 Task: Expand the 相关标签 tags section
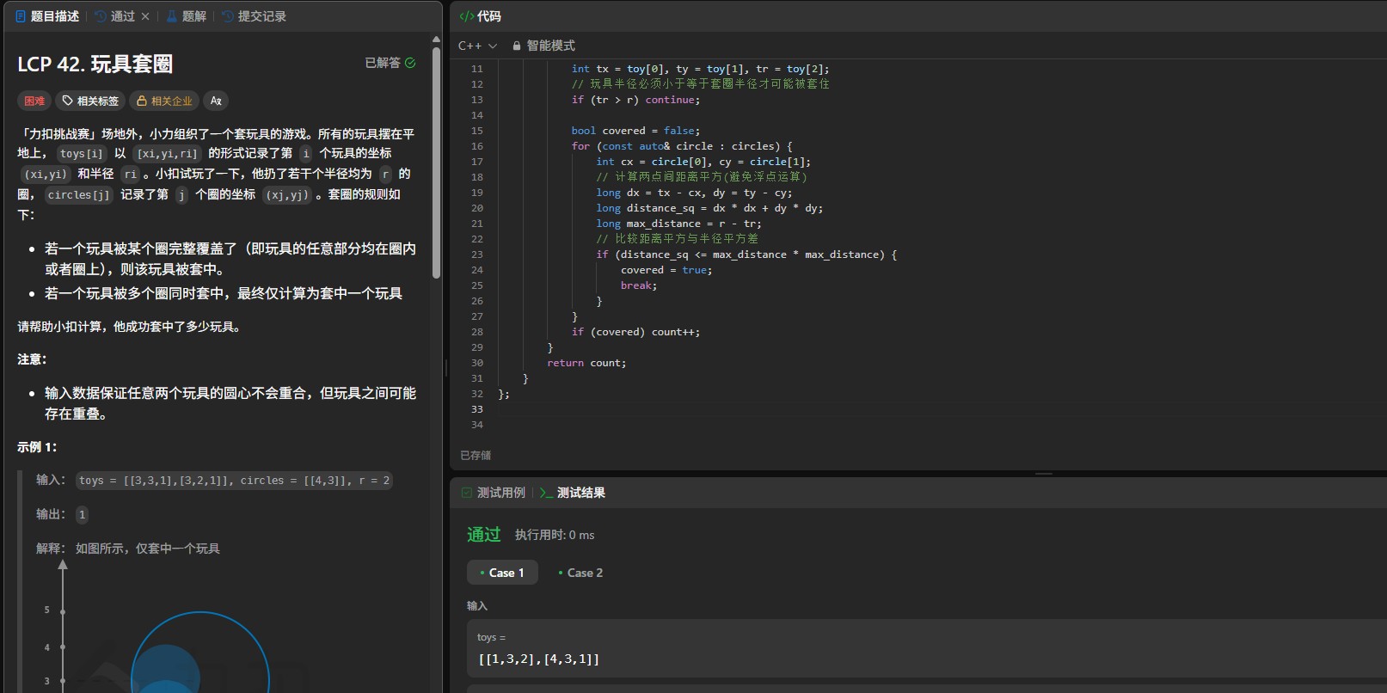tap(89, 101)
